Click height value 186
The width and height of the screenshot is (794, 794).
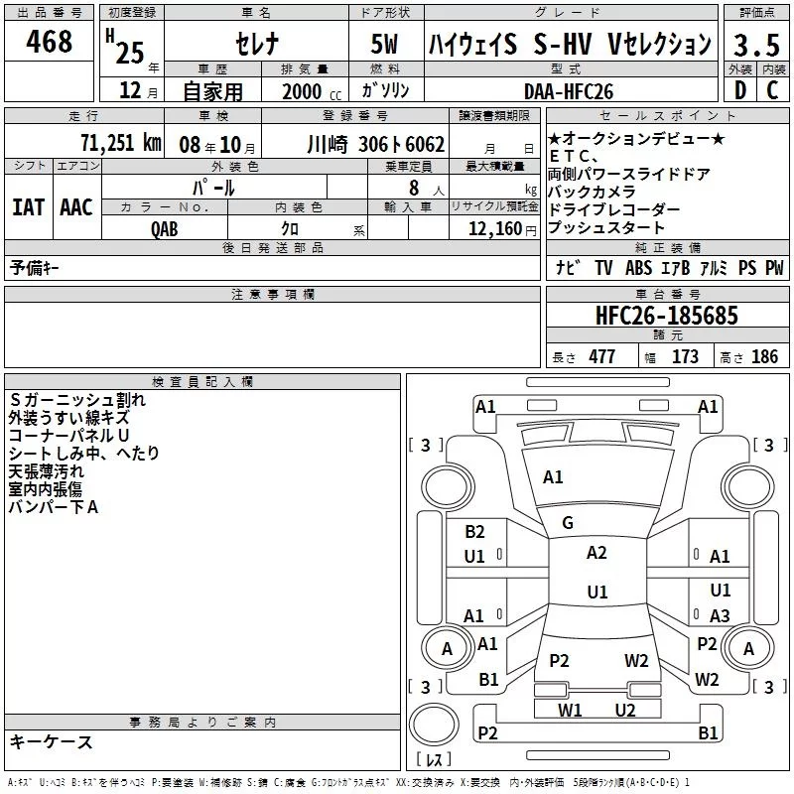tap(764, 356)
